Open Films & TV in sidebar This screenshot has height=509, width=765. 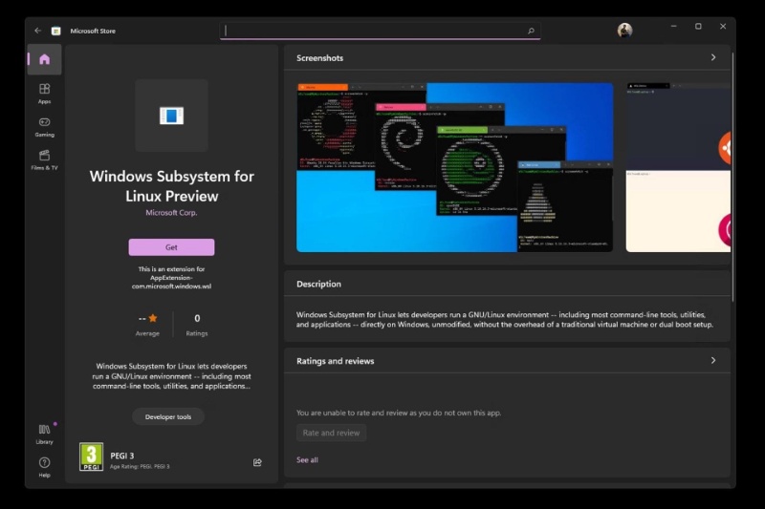pyautogui.click(x=44, y=159)
